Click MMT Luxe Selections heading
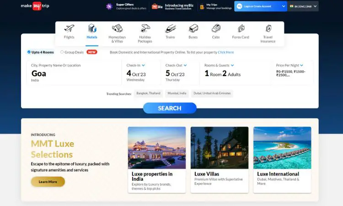343x206 pixels. click(x=53, y=149)
